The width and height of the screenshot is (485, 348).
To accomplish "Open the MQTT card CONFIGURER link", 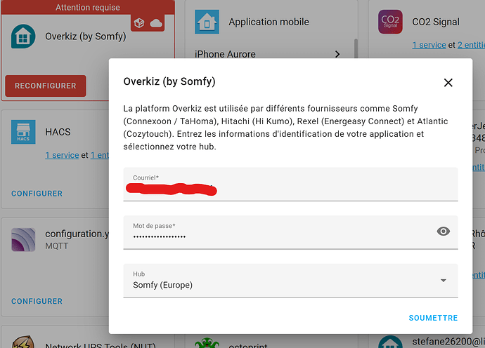I will click(37, 301).
